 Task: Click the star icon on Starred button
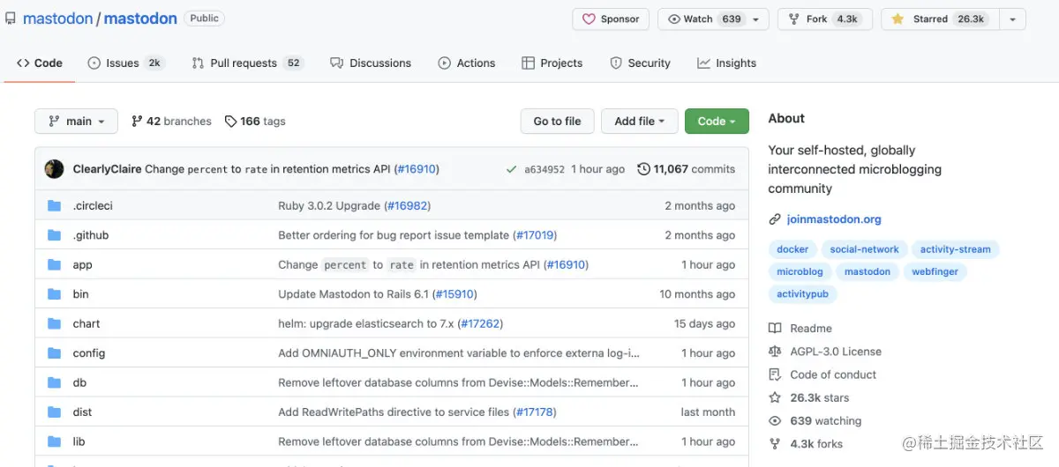898,19
